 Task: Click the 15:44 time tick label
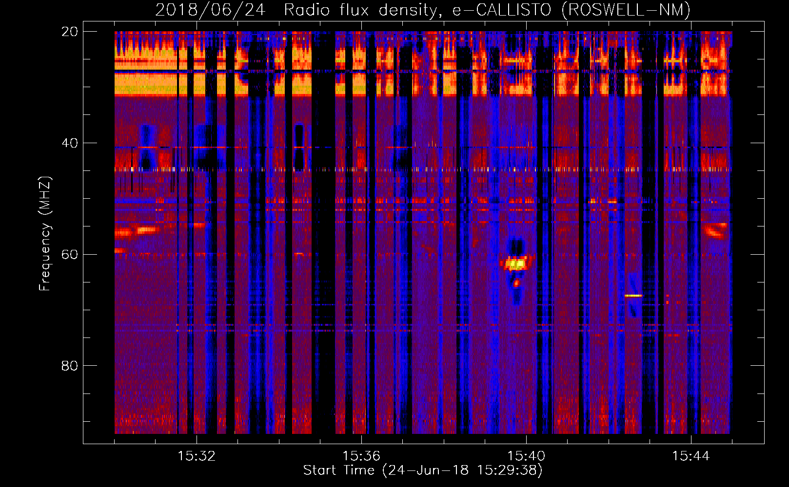point(691,456)
